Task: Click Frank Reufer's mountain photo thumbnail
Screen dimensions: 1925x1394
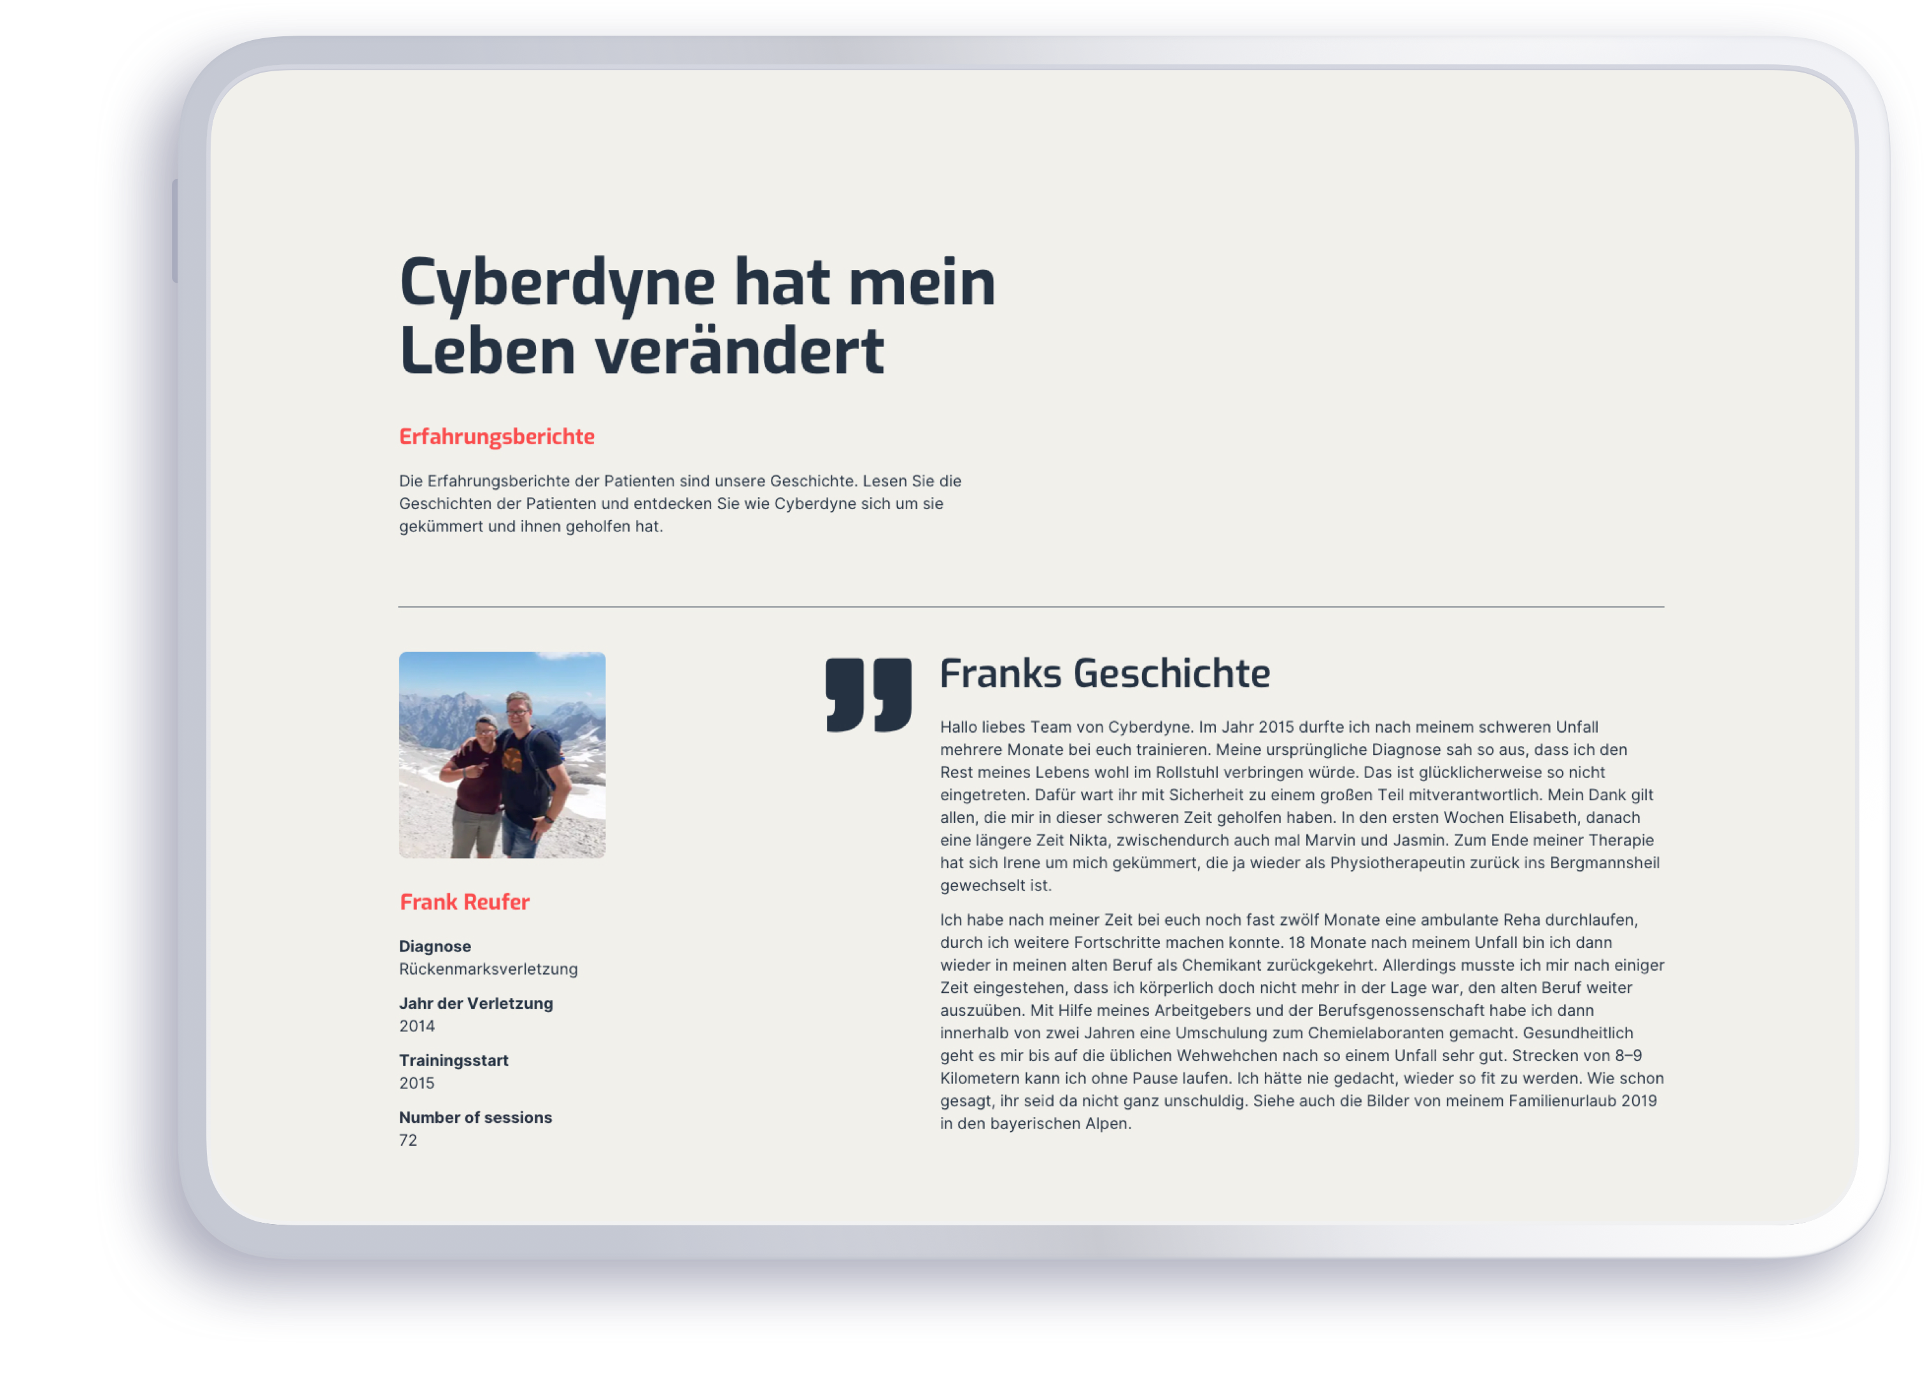Action: 502,755
